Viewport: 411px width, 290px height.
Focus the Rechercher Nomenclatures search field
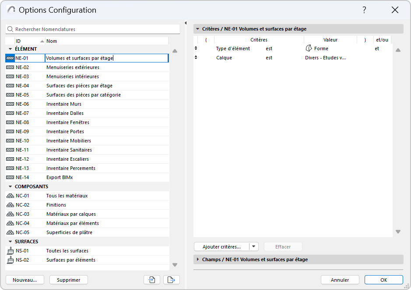96,29
